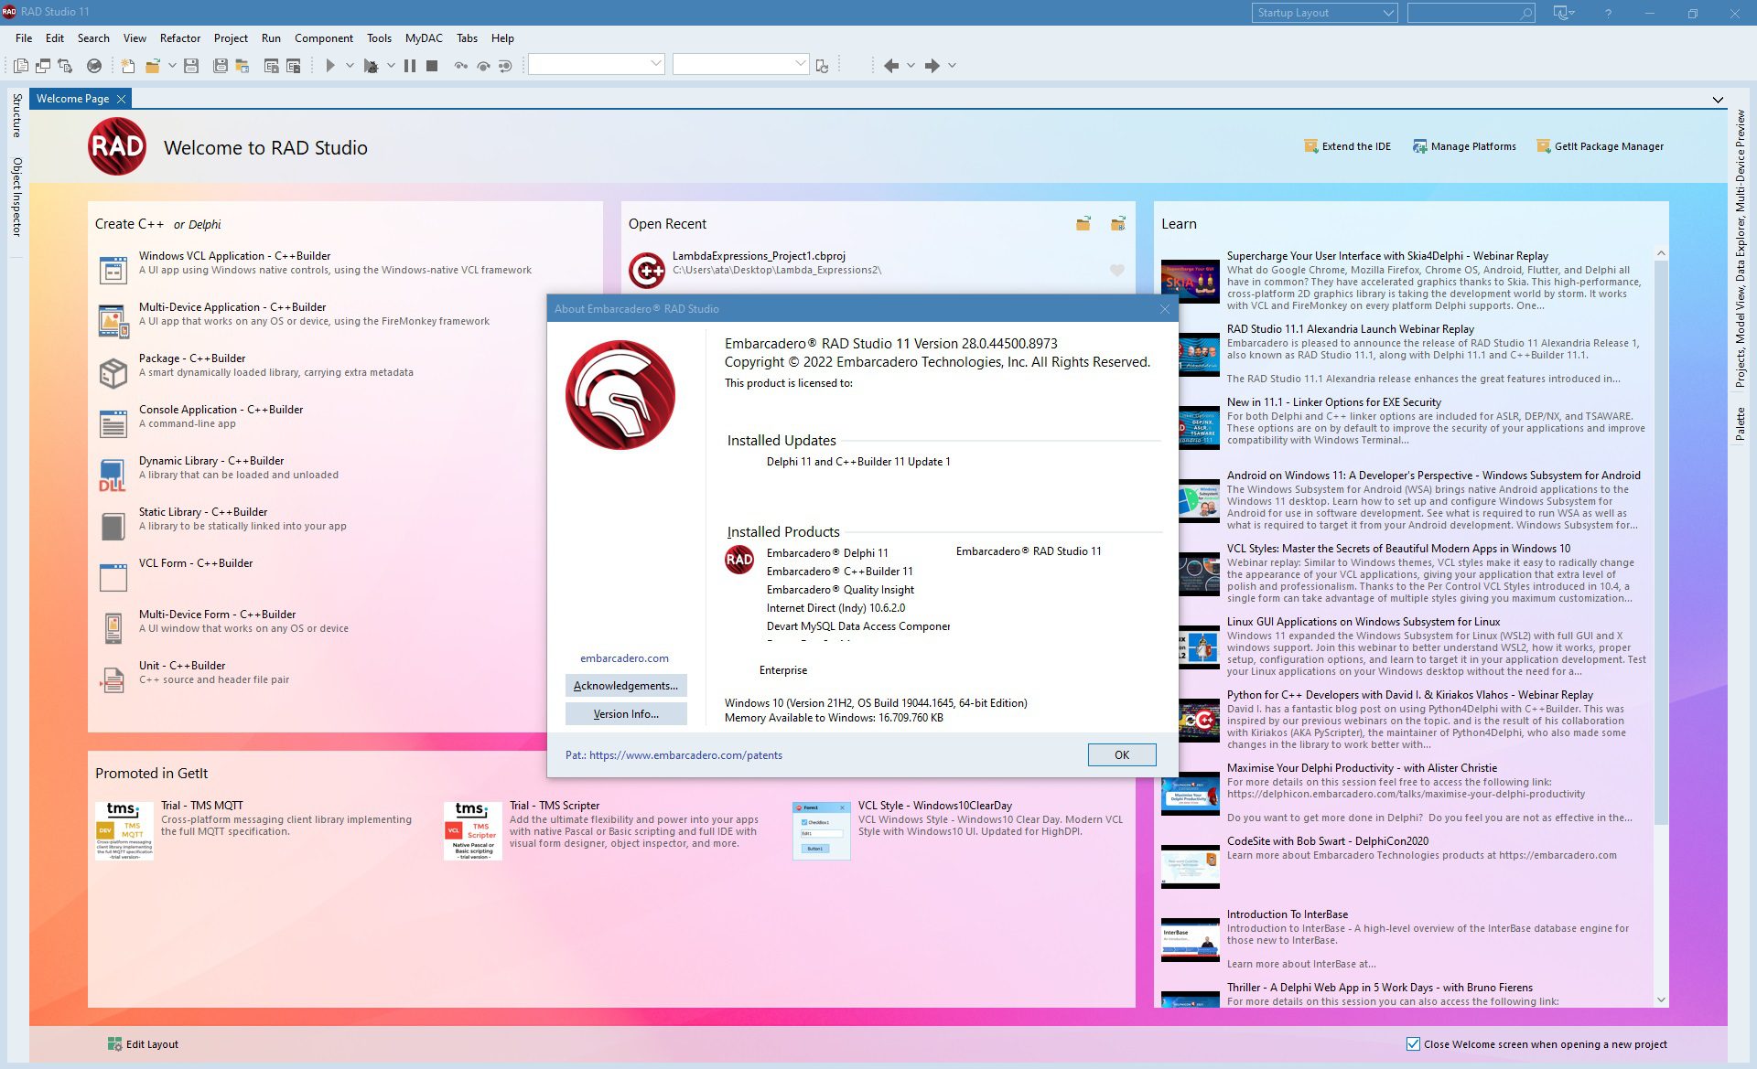Click the Open file folder toolbar icon

tap(153, 65)
